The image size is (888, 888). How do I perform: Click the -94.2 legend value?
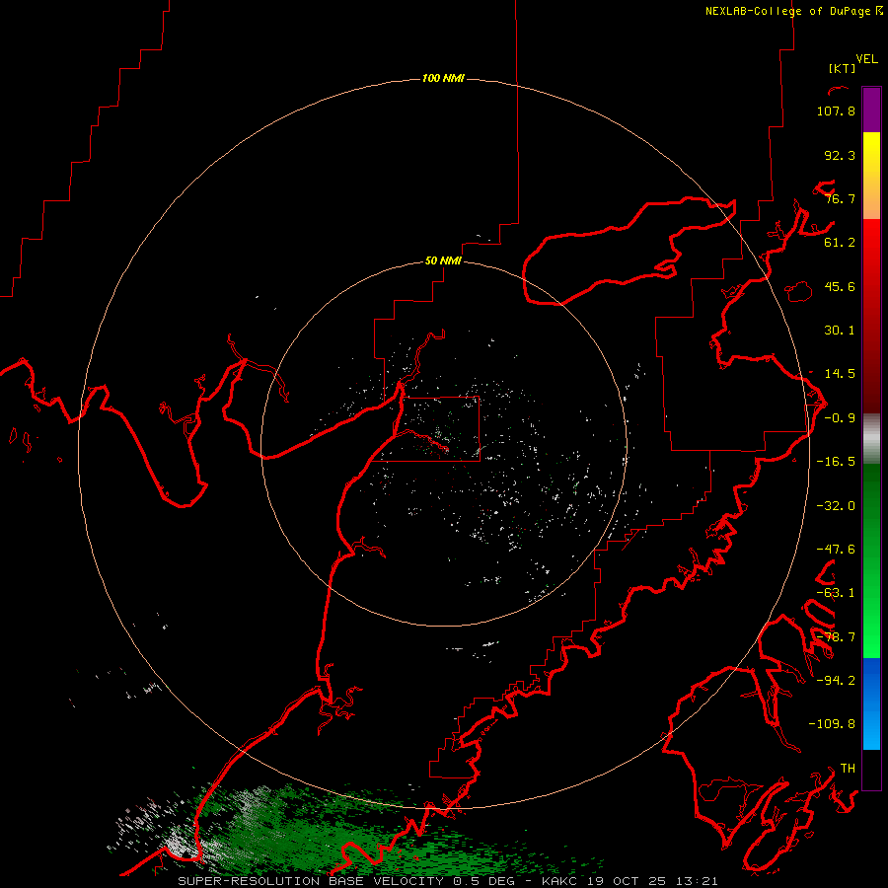(836, 681)
